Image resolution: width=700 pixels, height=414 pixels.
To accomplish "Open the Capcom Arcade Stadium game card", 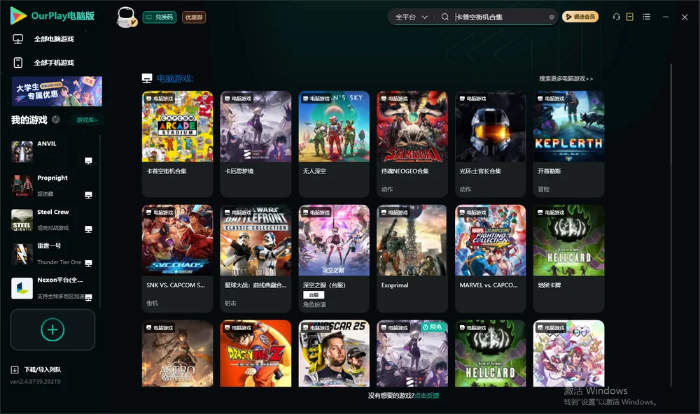I will [177, 143].
